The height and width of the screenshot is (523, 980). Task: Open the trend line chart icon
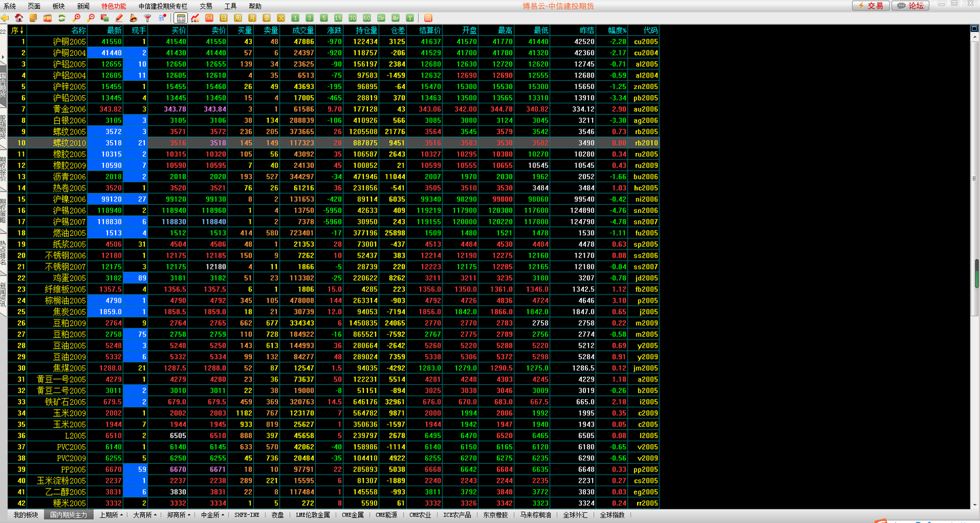tap(195, 18)
